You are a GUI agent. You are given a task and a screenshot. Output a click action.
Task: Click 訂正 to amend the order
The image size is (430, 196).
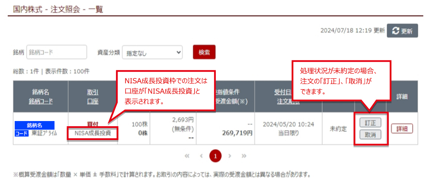367,123
